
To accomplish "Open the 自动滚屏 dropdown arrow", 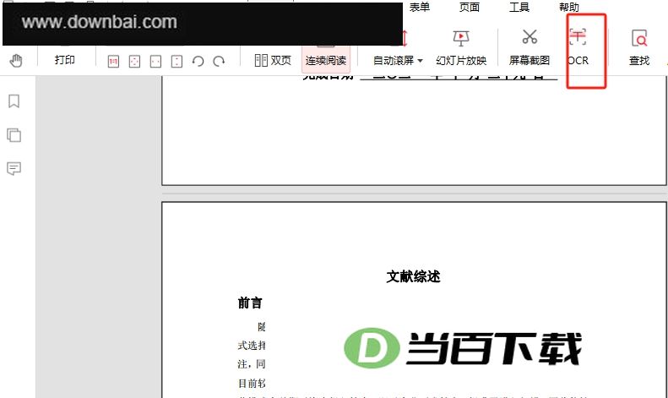I will 420,61.
